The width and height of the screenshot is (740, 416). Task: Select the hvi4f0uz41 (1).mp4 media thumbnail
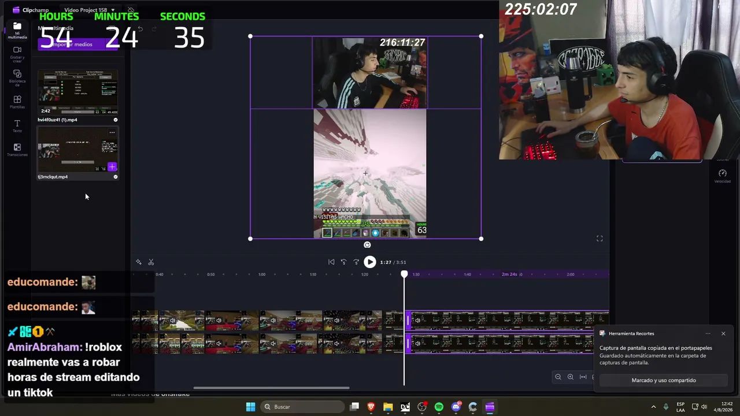coord(77,92)
